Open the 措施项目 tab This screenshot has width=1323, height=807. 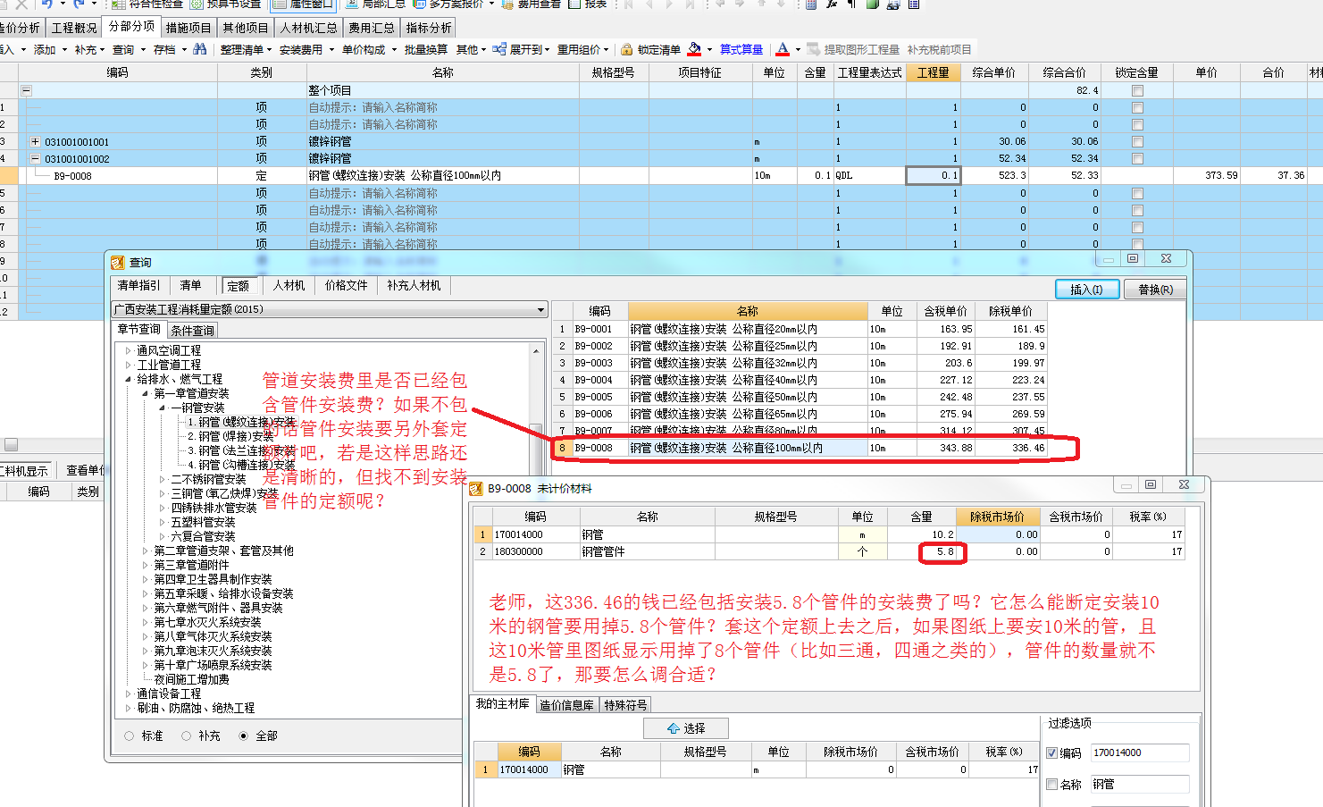click(188, 28)
